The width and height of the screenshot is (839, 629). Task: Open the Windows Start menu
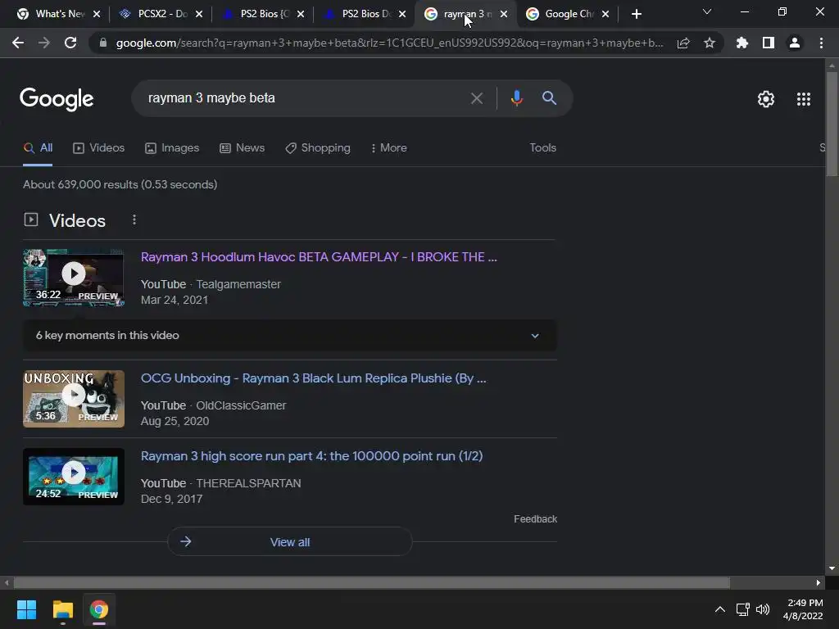[26, 609]
